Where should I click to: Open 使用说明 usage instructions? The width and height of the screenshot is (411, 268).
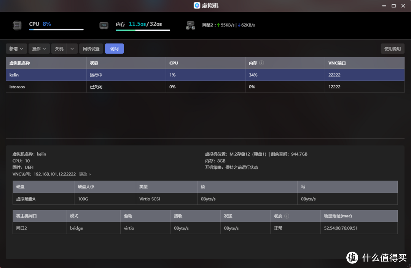(392, 49)
